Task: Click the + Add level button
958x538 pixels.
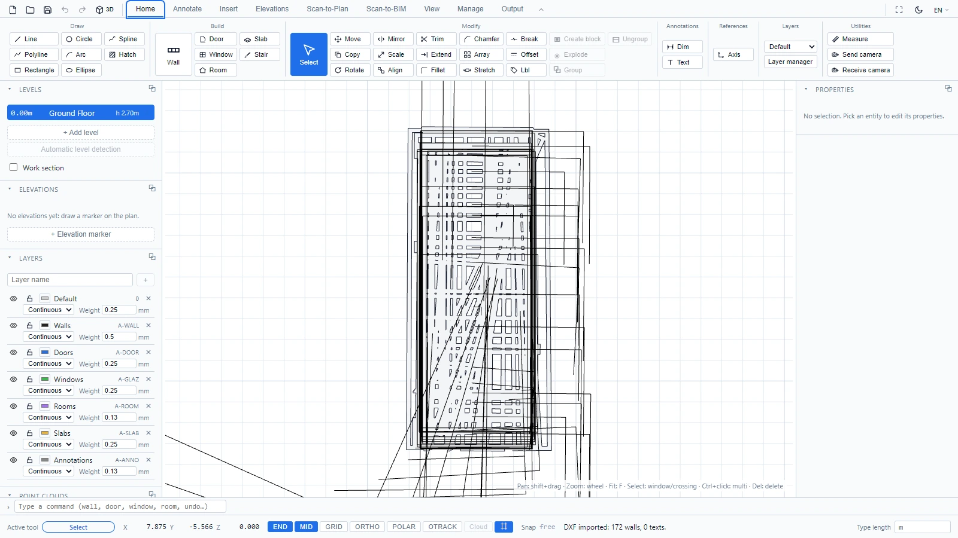Action: click(81, 133)
